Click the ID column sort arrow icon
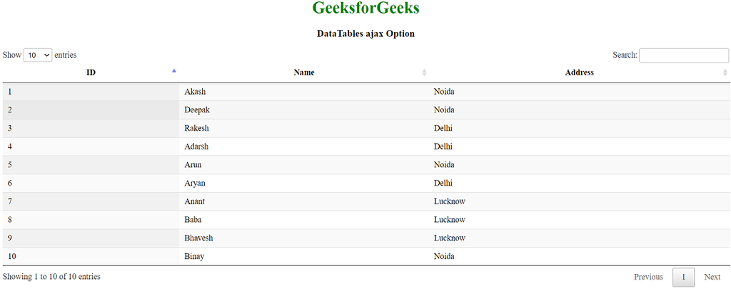Viewport: 731px width, 296px height. point(174,70)
